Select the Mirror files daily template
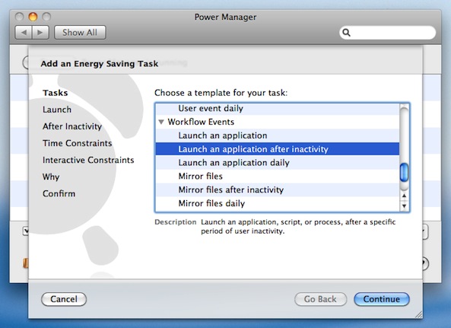The image size is (451, 328). click(278, 203)
